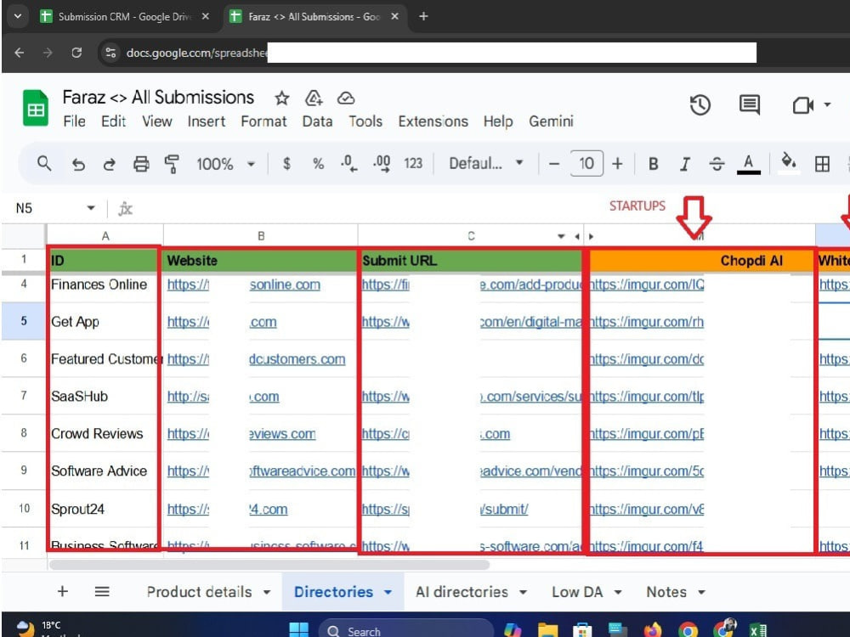This screenshot has width=850, height=637.
Task: Click the move-to-folder icon beside title
Action: pos(314,98)
